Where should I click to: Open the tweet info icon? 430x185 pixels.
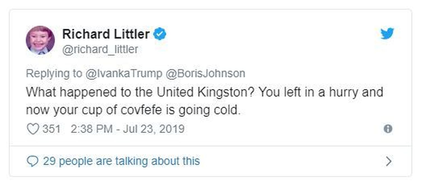point(388,129)
